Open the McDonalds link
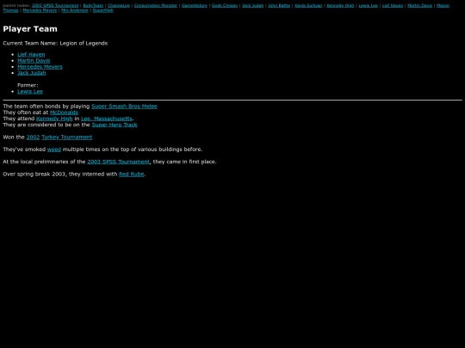Image resolution: width=465 pixels, height=348 pixels. click(x=64, y=113)
